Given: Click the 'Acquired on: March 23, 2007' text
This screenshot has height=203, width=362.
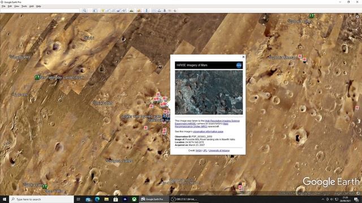Looking at the screenshot, I should click(x=190, y=145).
